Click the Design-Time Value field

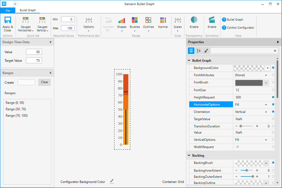(x=34, y=52)
